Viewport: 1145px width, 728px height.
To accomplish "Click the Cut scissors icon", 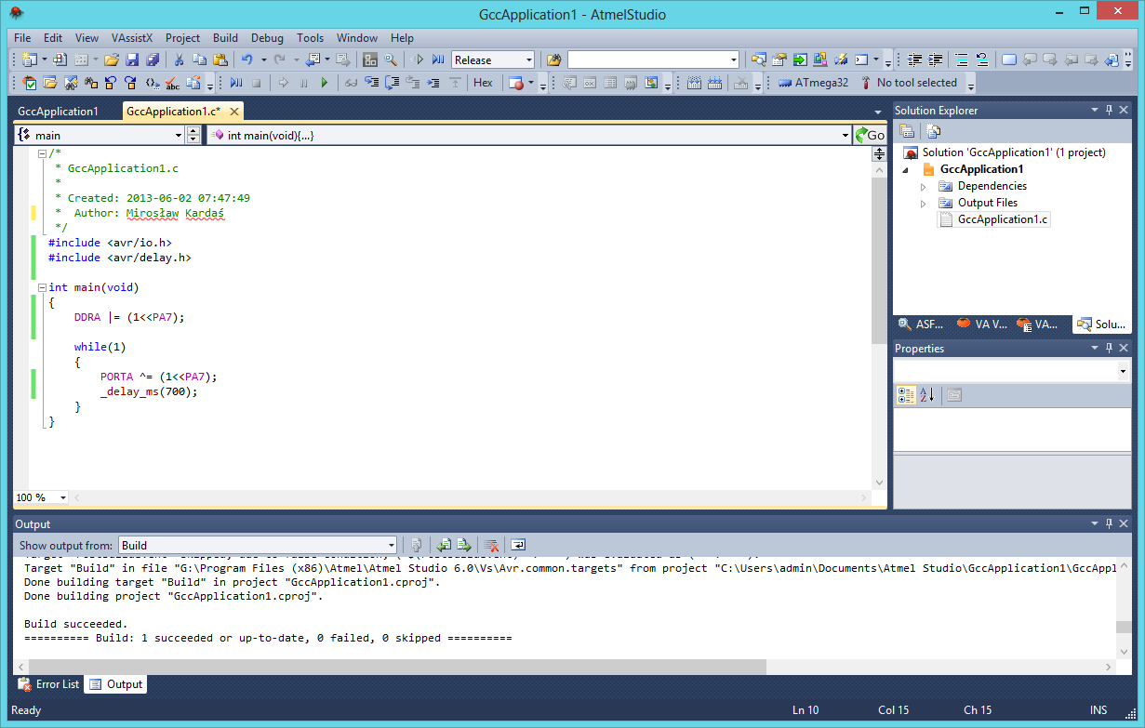I will click(x=178, y=60).
